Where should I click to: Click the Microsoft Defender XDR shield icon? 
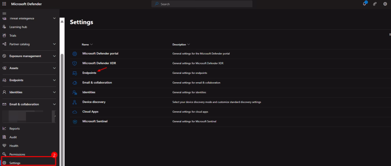74,63
